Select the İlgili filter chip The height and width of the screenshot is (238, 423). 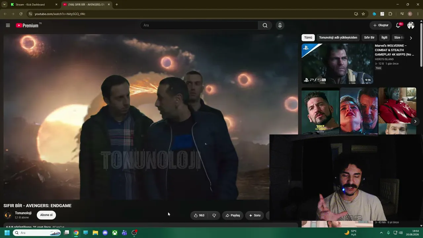point(384,38)
